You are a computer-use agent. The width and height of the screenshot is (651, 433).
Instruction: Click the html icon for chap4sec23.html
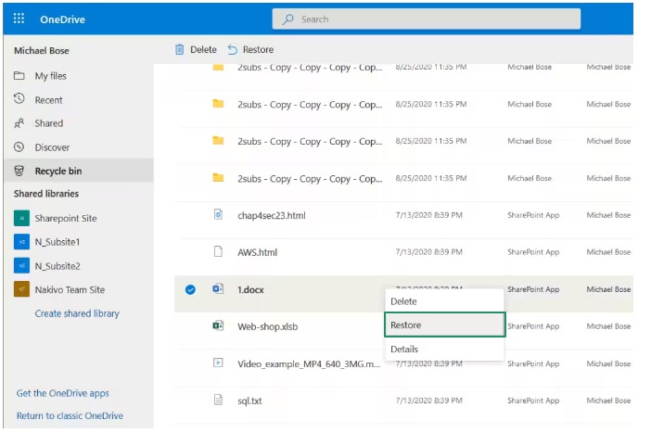218,214
